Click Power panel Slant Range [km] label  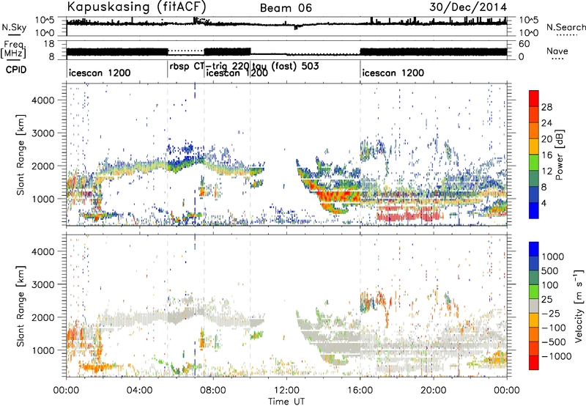[x=21, y=155]
